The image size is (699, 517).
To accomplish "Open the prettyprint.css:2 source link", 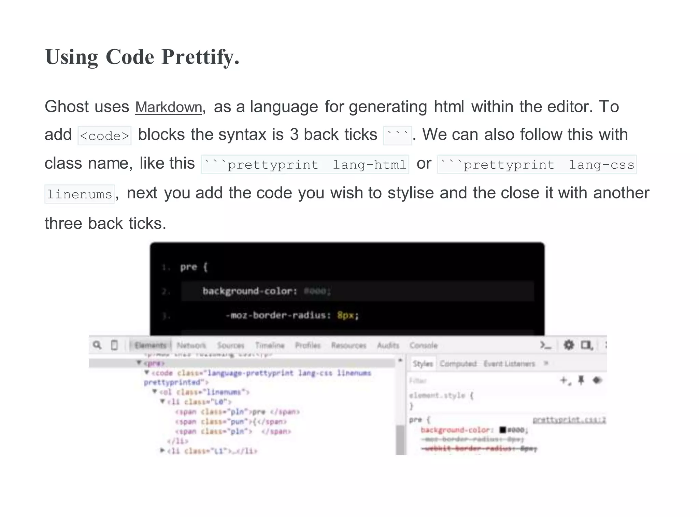I will pos(569,420).
